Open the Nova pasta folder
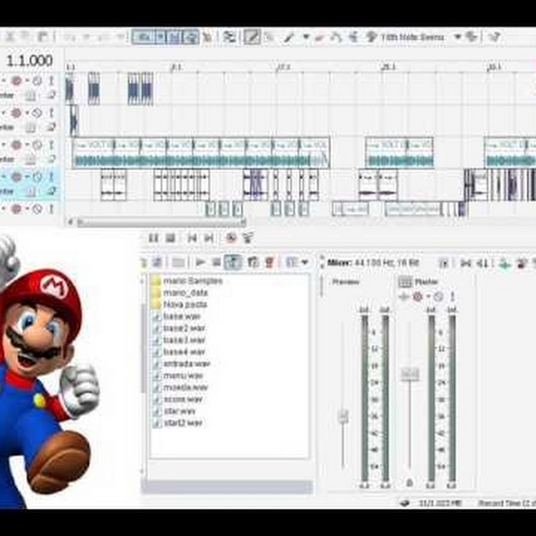This screenshot has width=536, height=536. click(180, 304)
